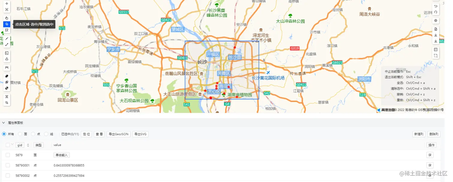Open the document file icon
This screenshot has width=453, height=182.
pyautogui.click(x=436, y=29)
